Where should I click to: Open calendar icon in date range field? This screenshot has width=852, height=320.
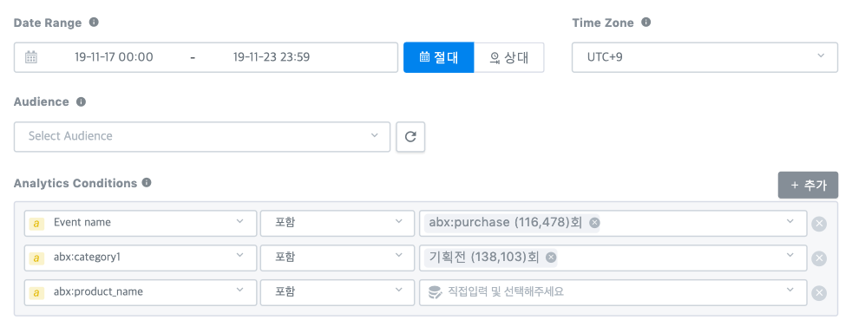pos(31,57)
